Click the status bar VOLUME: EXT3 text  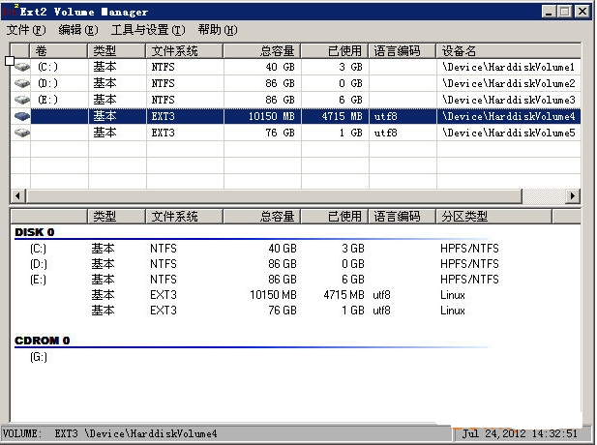110,433
